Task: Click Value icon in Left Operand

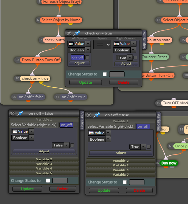Action: 71,44
